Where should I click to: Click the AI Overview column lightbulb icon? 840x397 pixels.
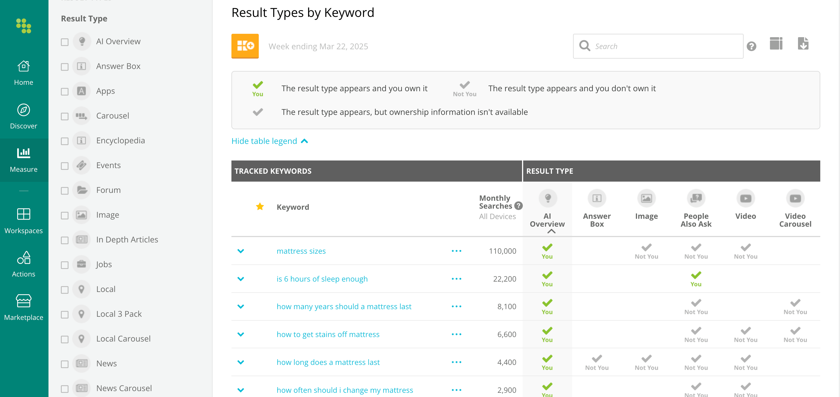[548, 198]
